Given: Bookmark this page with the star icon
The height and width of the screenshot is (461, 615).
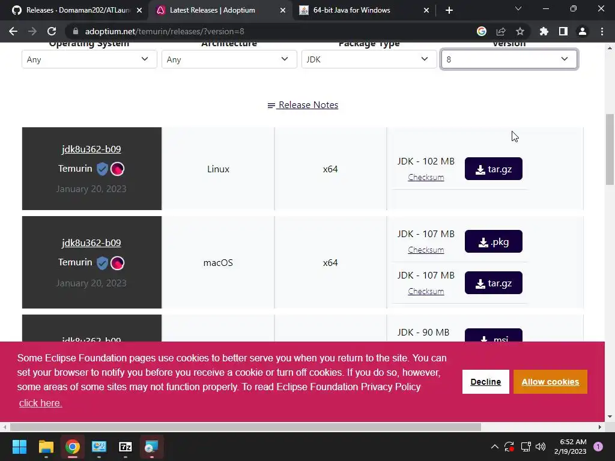Looking at the screenshot, I should (x=520, y=31).
